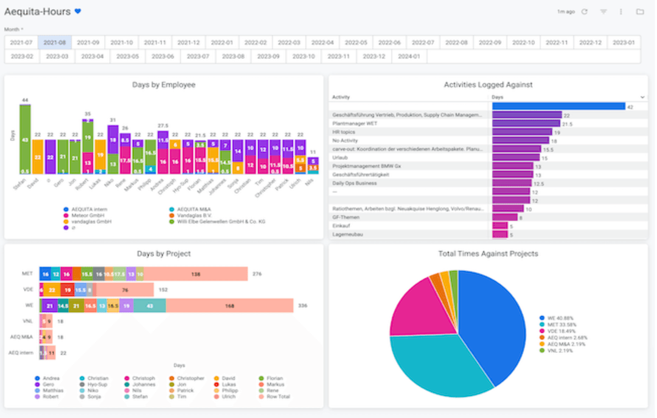
Task: Toggle the vandaglas GmbH legend series
Action: coord(88,222)
